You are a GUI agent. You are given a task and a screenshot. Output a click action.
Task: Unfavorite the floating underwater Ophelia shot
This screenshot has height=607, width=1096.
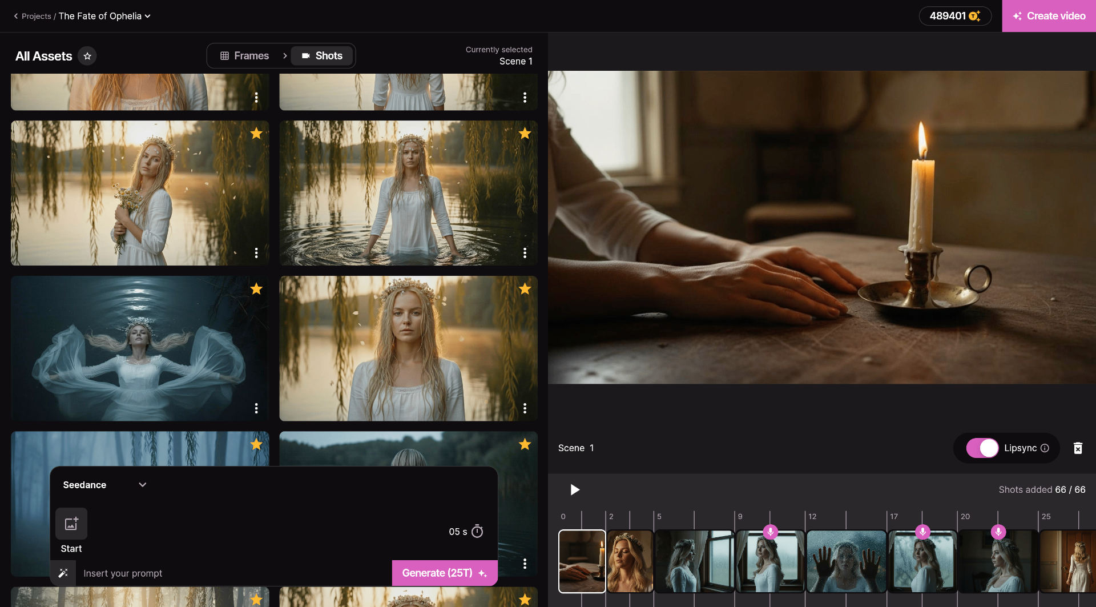pyautogui.click(x=256, y=289)
